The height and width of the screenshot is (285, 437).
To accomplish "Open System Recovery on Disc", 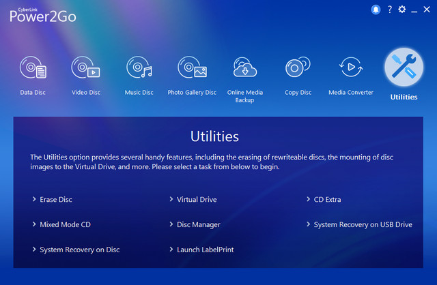I will coord(80,250).
